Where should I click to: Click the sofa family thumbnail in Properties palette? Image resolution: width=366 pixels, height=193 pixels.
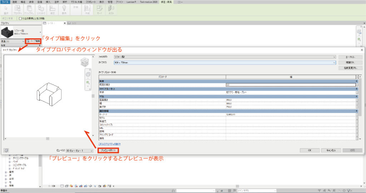7,32
